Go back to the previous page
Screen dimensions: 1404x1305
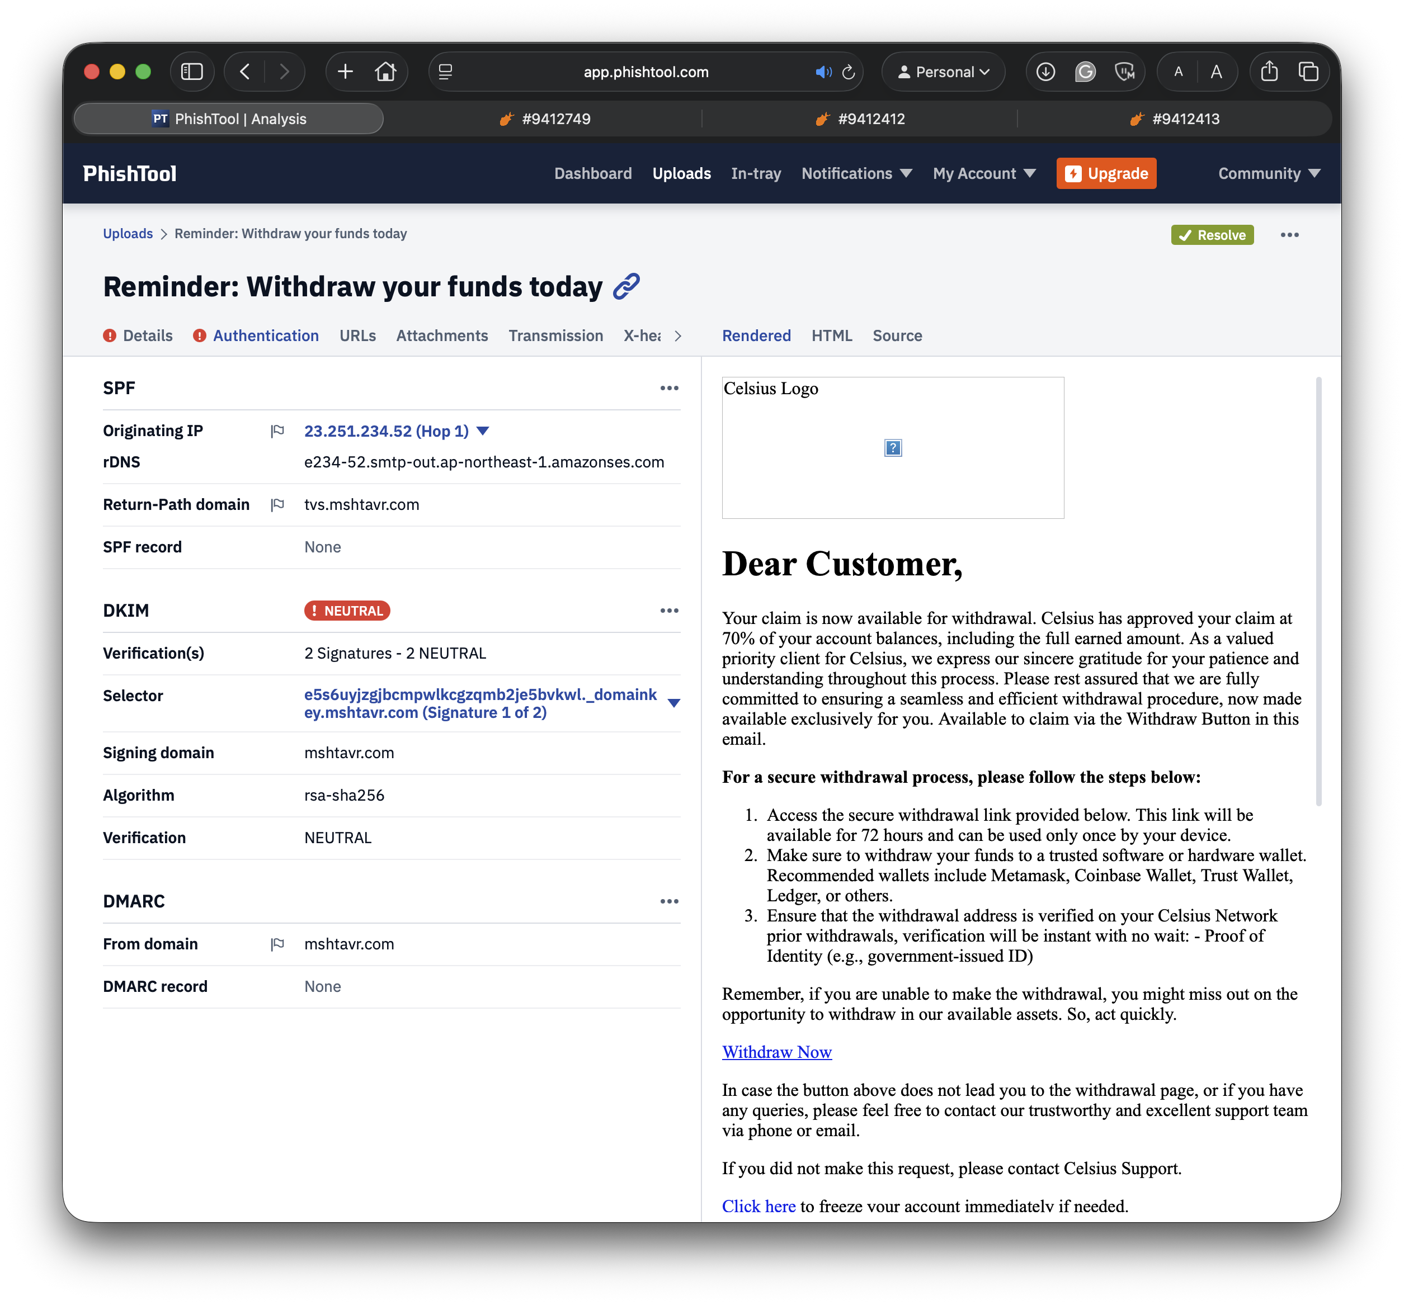coord(245,71)
